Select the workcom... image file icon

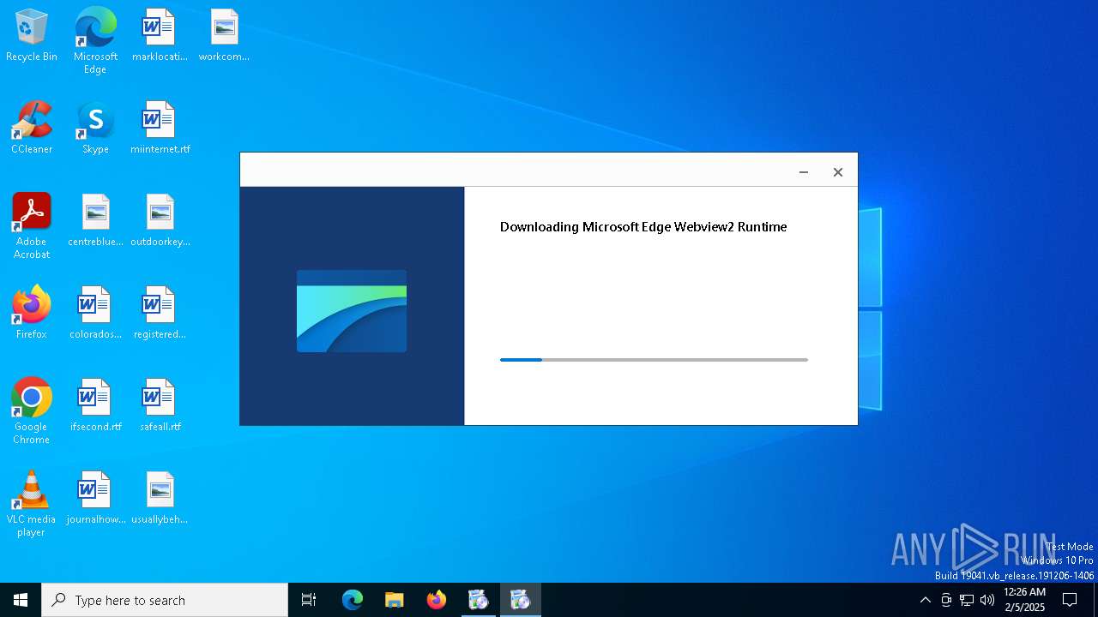[x=224, y=36]
